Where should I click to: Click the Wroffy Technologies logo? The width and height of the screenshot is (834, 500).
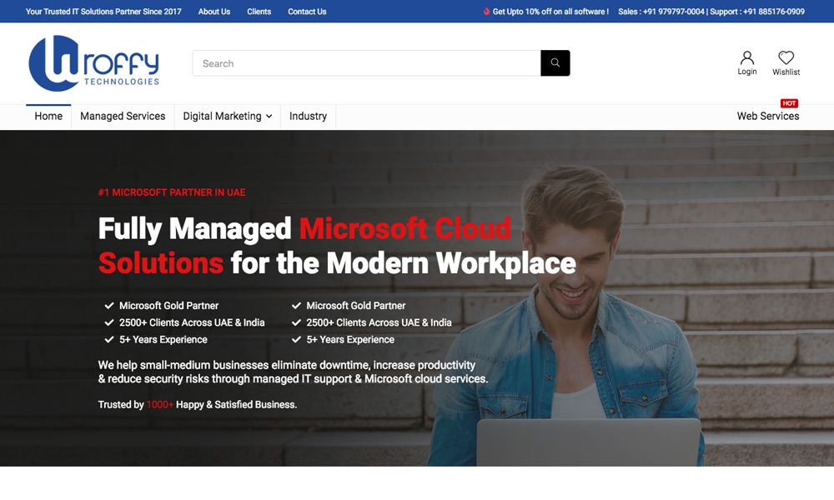93,63
